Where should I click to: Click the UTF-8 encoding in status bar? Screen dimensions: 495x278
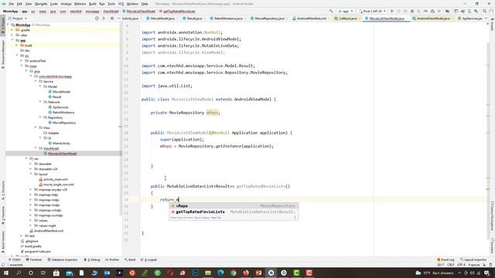point(461,265)
